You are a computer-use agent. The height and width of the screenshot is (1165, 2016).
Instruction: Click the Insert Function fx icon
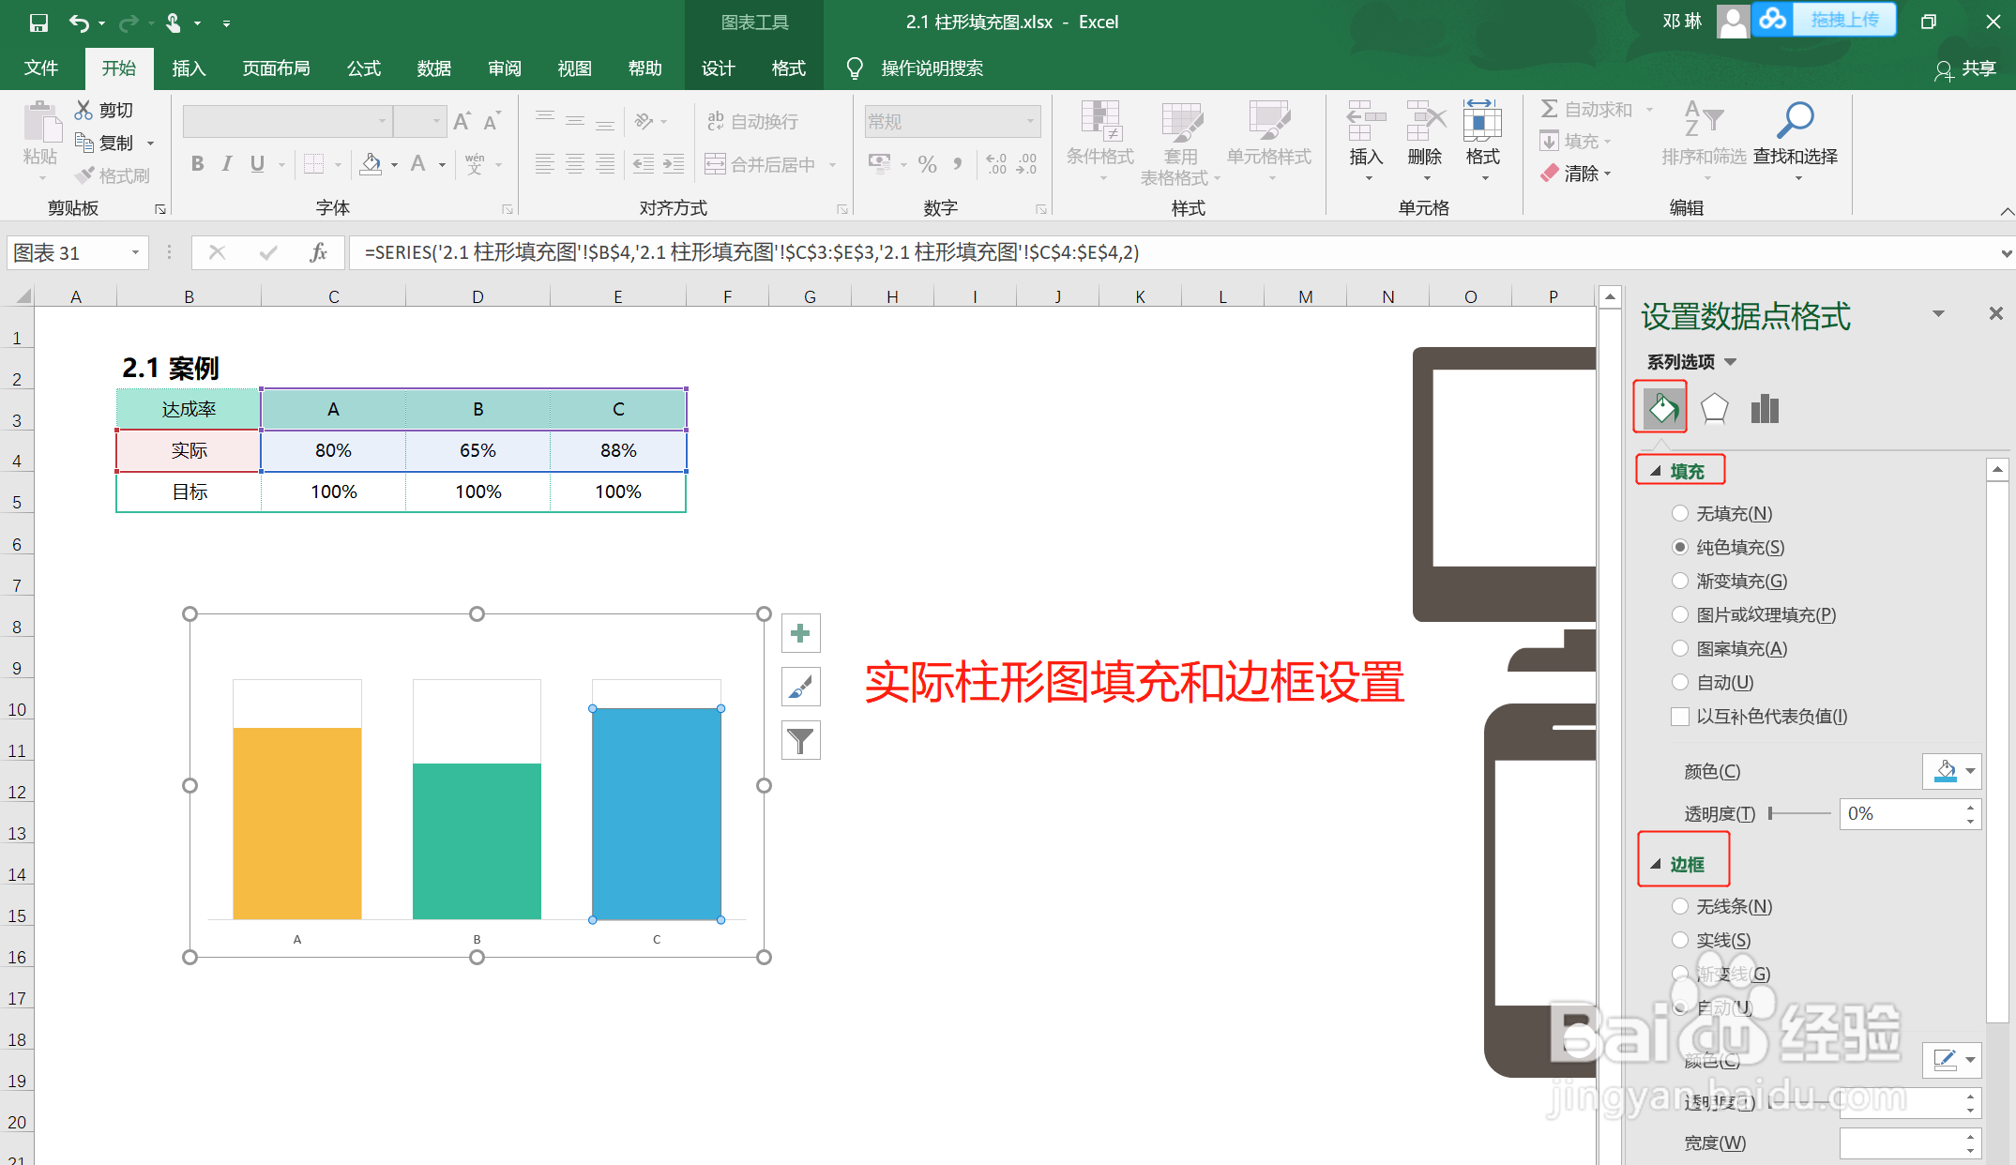[318, 252]
